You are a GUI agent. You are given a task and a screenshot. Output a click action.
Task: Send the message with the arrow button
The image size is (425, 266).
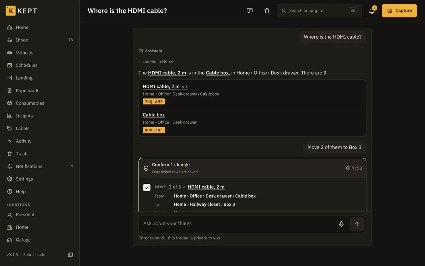point(357,224)
